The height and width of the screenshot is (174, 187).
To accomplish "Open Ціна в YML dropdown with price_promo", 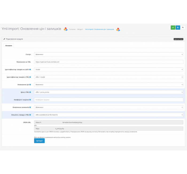I will 108,92.
